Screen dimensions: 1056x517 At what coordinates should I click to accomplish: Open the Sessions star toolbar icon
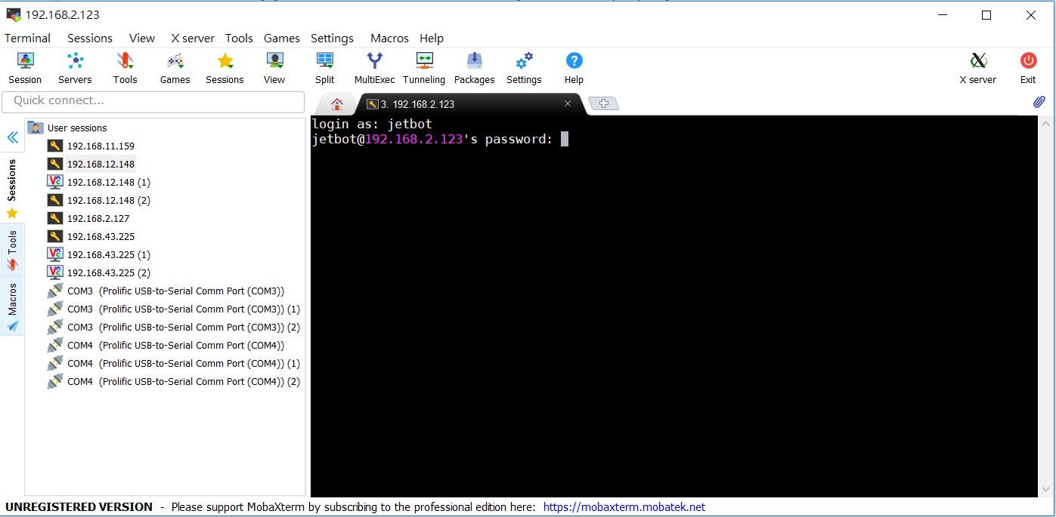click(225, 68)
